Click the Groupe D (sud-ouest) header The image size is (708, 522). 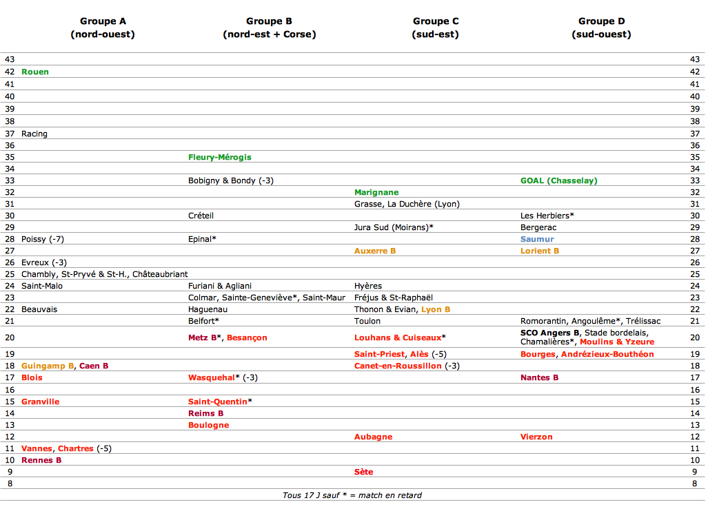click(x=601, y=28)
